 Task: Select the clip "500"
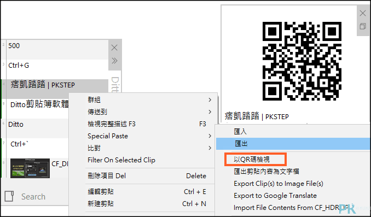(x=57, y=50)
